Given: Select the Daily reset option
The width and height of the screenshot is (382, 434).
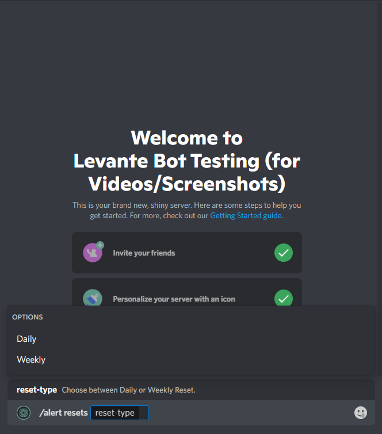Looking at the screenshot, I should pyautogui.click(x=191, y=339).
